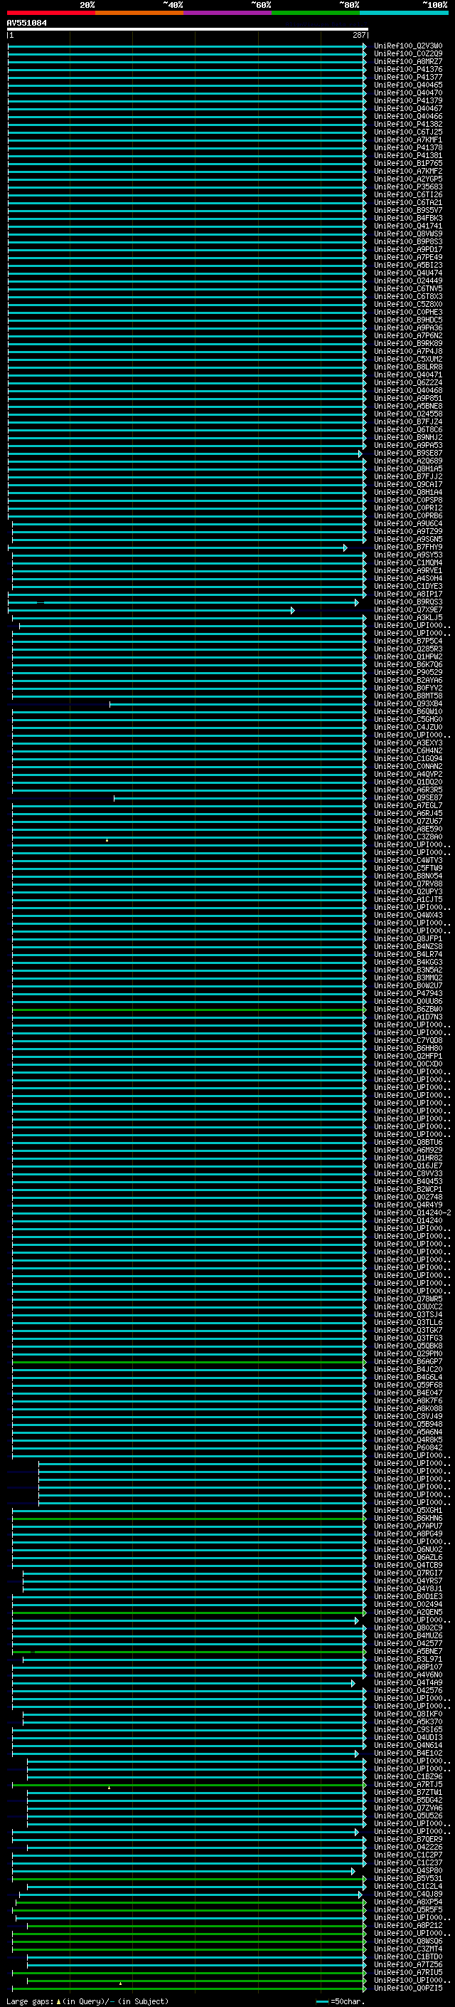Select hit UniRef100_A3KLJ5
This screenshot has height=2007, width=455.
[x=408, y=617]
